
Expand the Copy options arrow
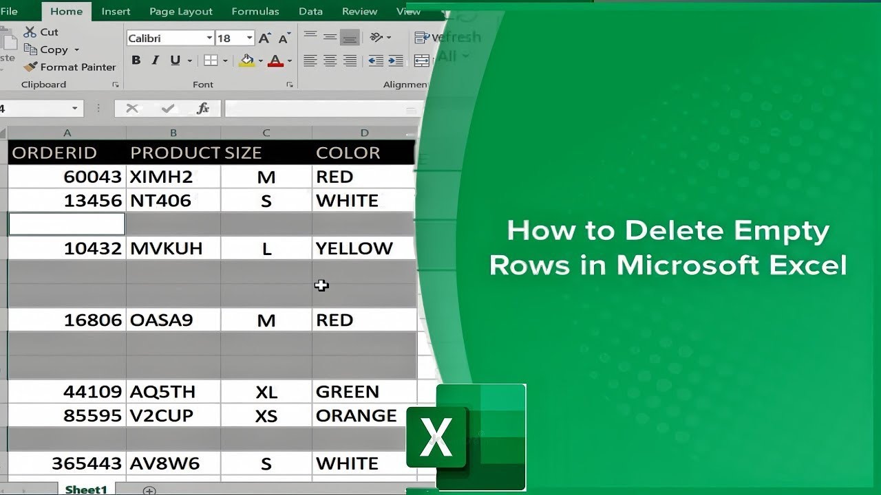pyautogui.click(x=76, y=50)
